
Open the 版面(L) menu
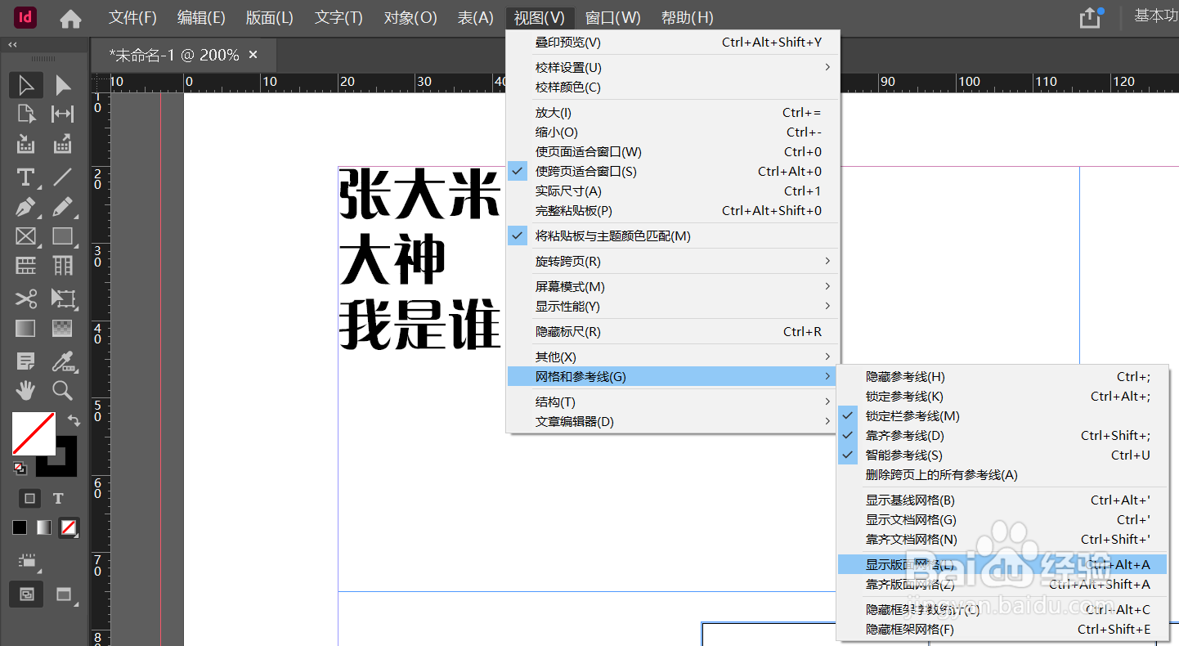pos(270,18)
